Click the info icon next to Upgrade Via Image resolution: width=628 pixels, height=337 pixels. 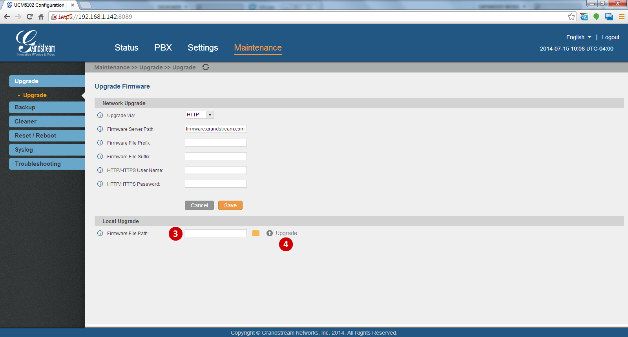coord(100,116)
